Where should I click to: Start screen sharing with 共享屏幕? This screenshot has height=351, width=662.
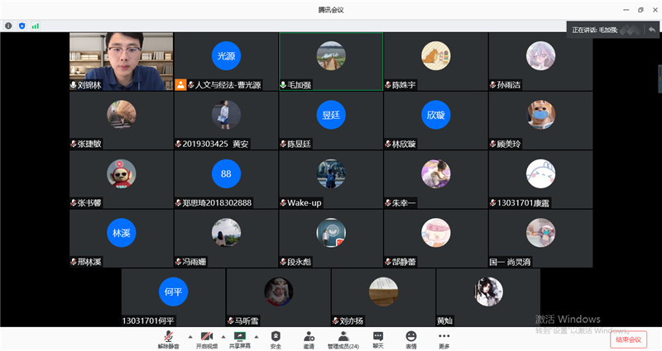pyautogui.click(x=240, y=339)
